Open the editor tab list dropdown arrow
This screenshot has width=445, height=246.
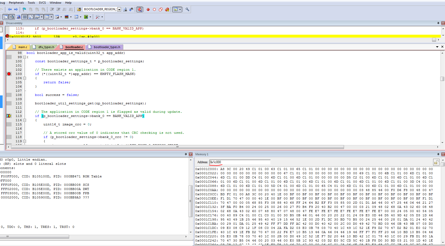437,47
